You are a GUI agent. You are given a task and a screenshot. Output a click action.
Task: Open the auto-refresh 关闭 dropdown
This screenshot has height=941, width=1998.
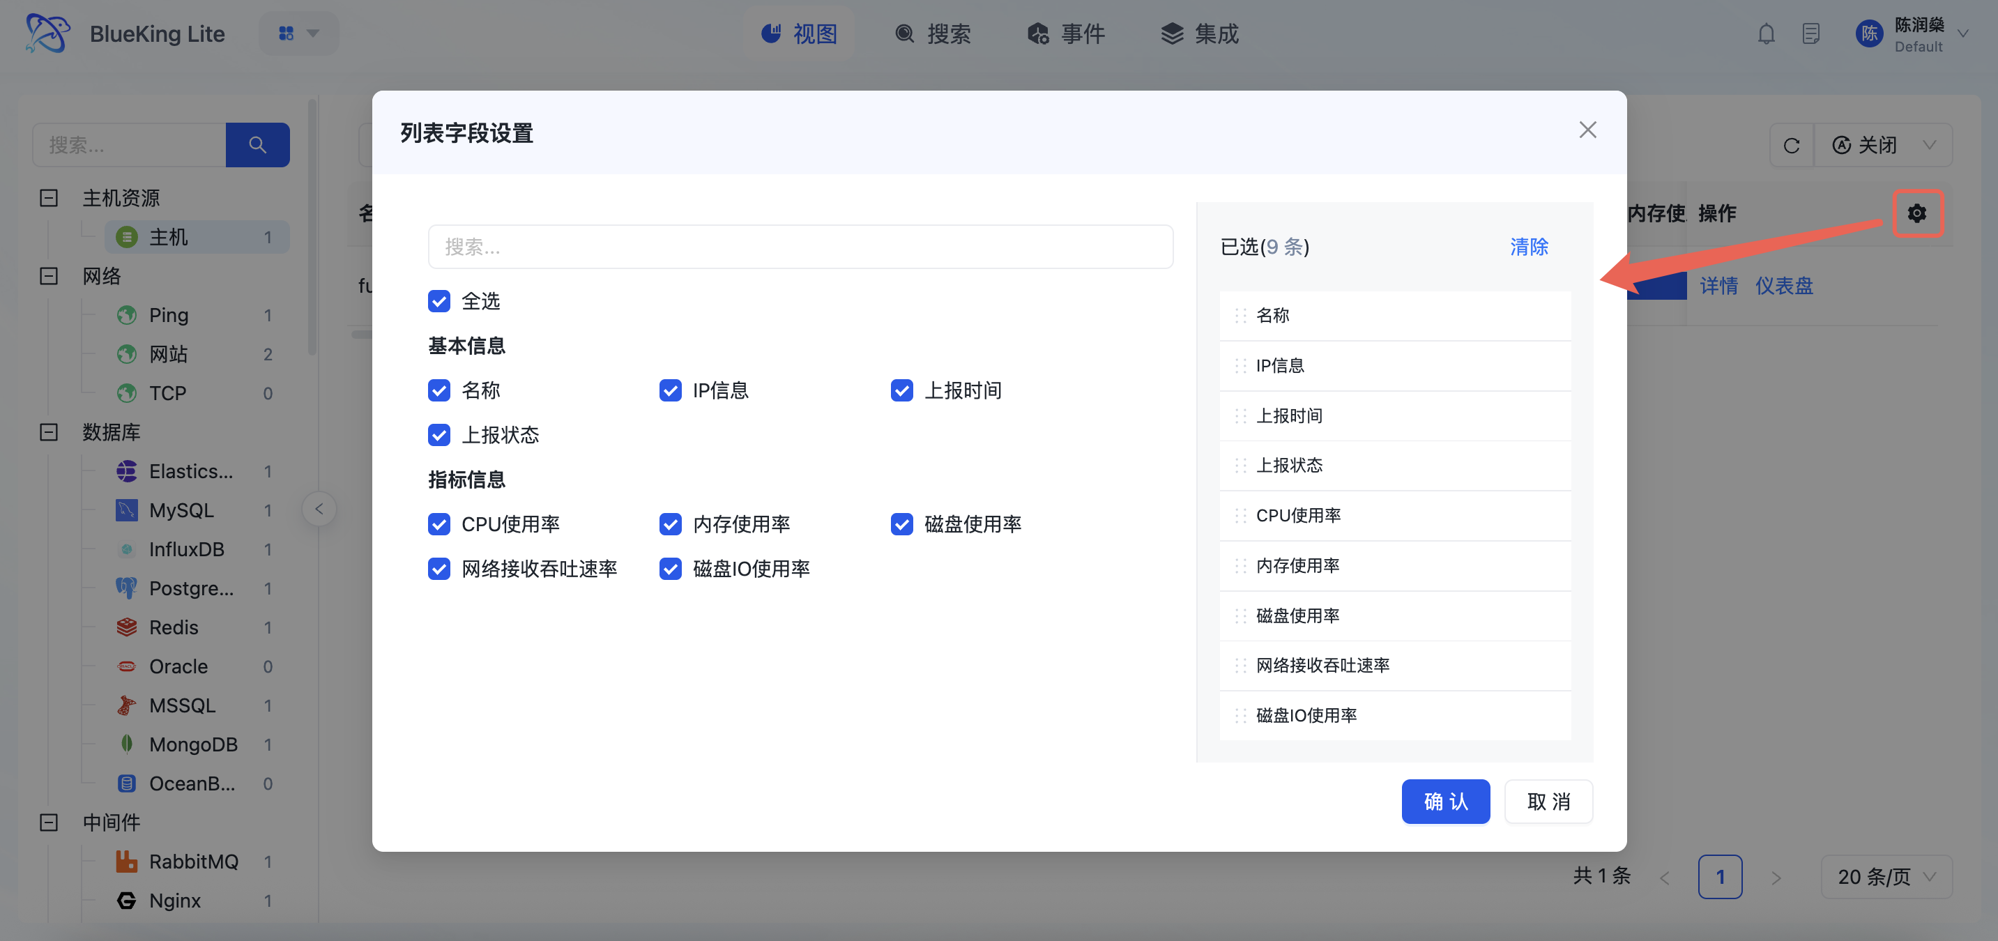(x=1883, y=145)
